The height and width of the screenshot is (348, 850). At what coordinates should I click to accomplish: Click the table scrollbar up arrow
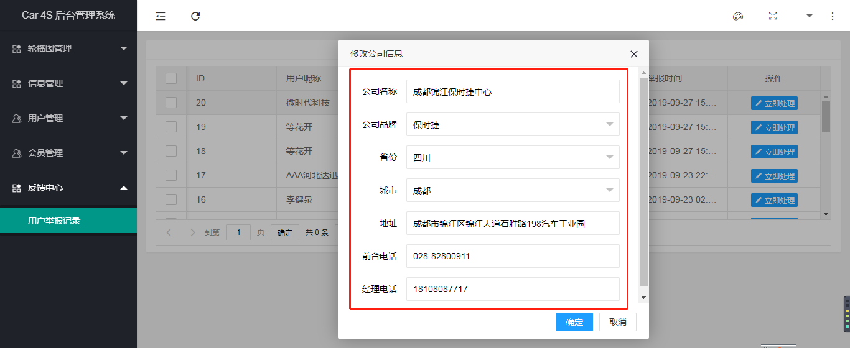click(x=826, y=96)
